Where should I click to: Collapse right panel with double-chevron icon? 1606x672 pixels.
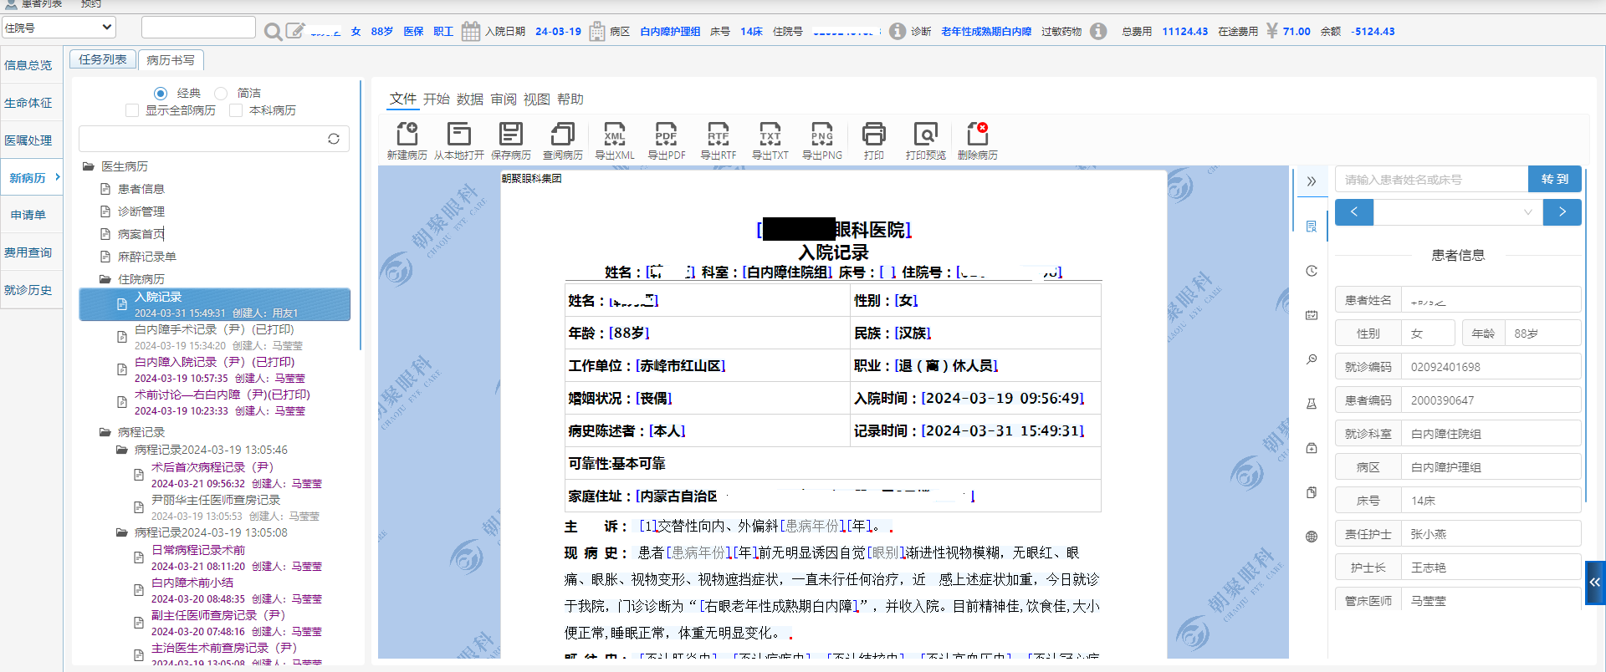pyautogui.click(x=1312, y=181)
